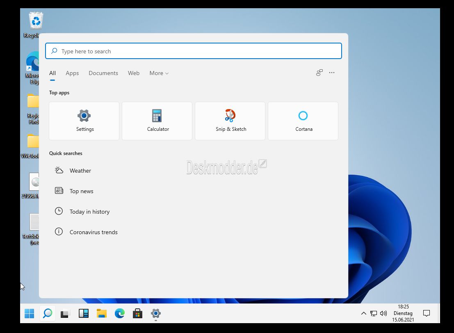Image resolution: width=454 pixels, height=333 pixels.
Task: Click the Type here to search box
Action: pyautogui.click(x=194, y=51)
